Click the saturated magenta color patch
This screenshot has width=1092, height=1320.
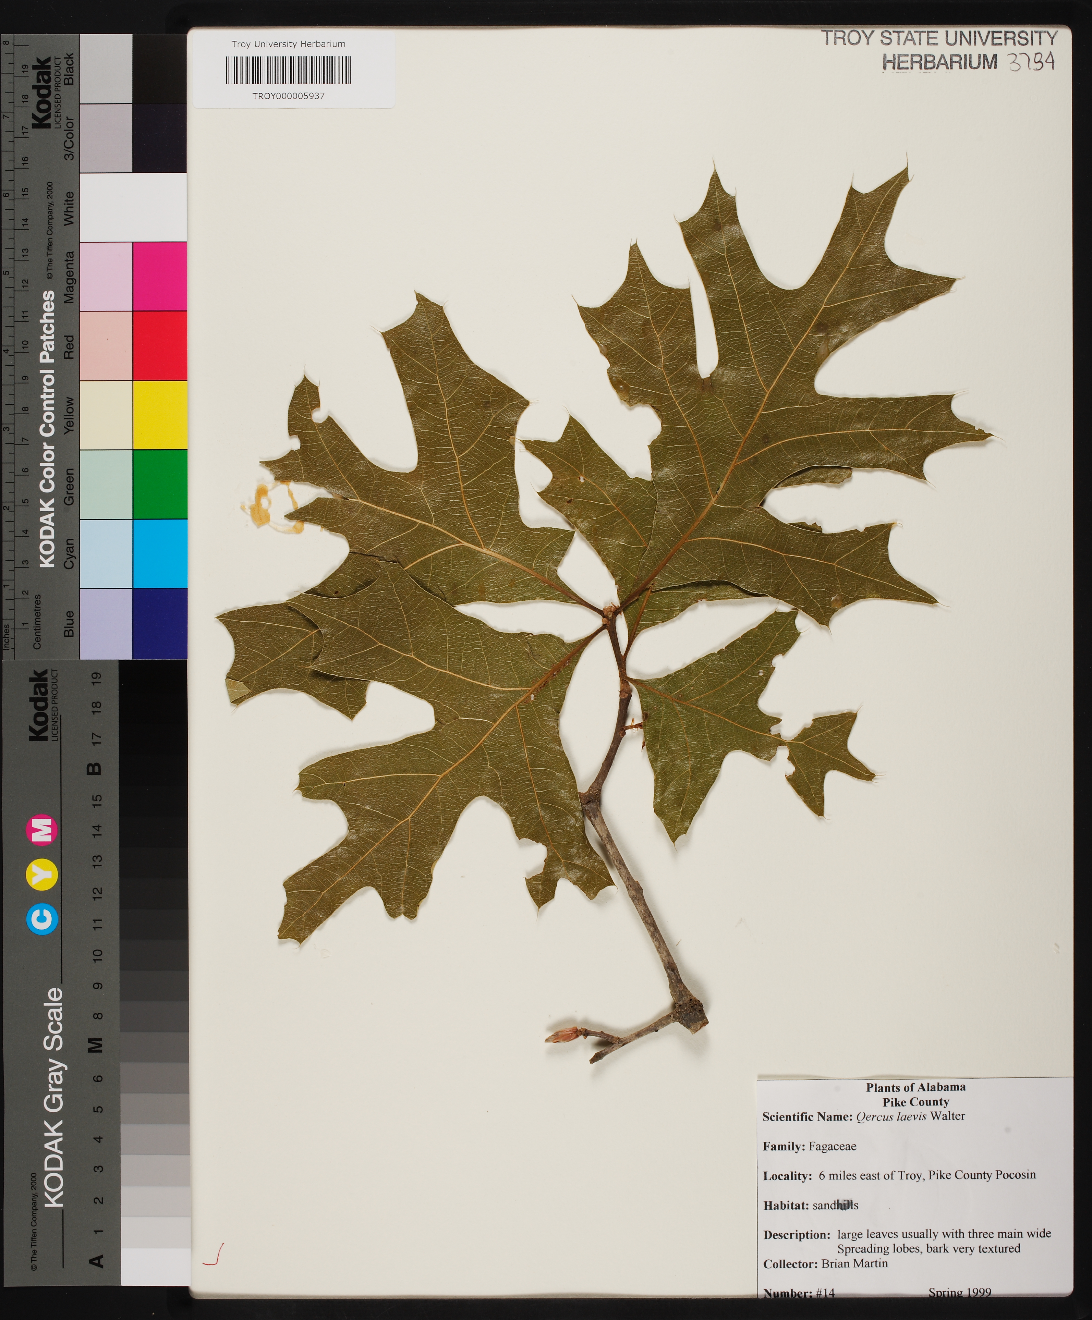click(x=160, y=276)
